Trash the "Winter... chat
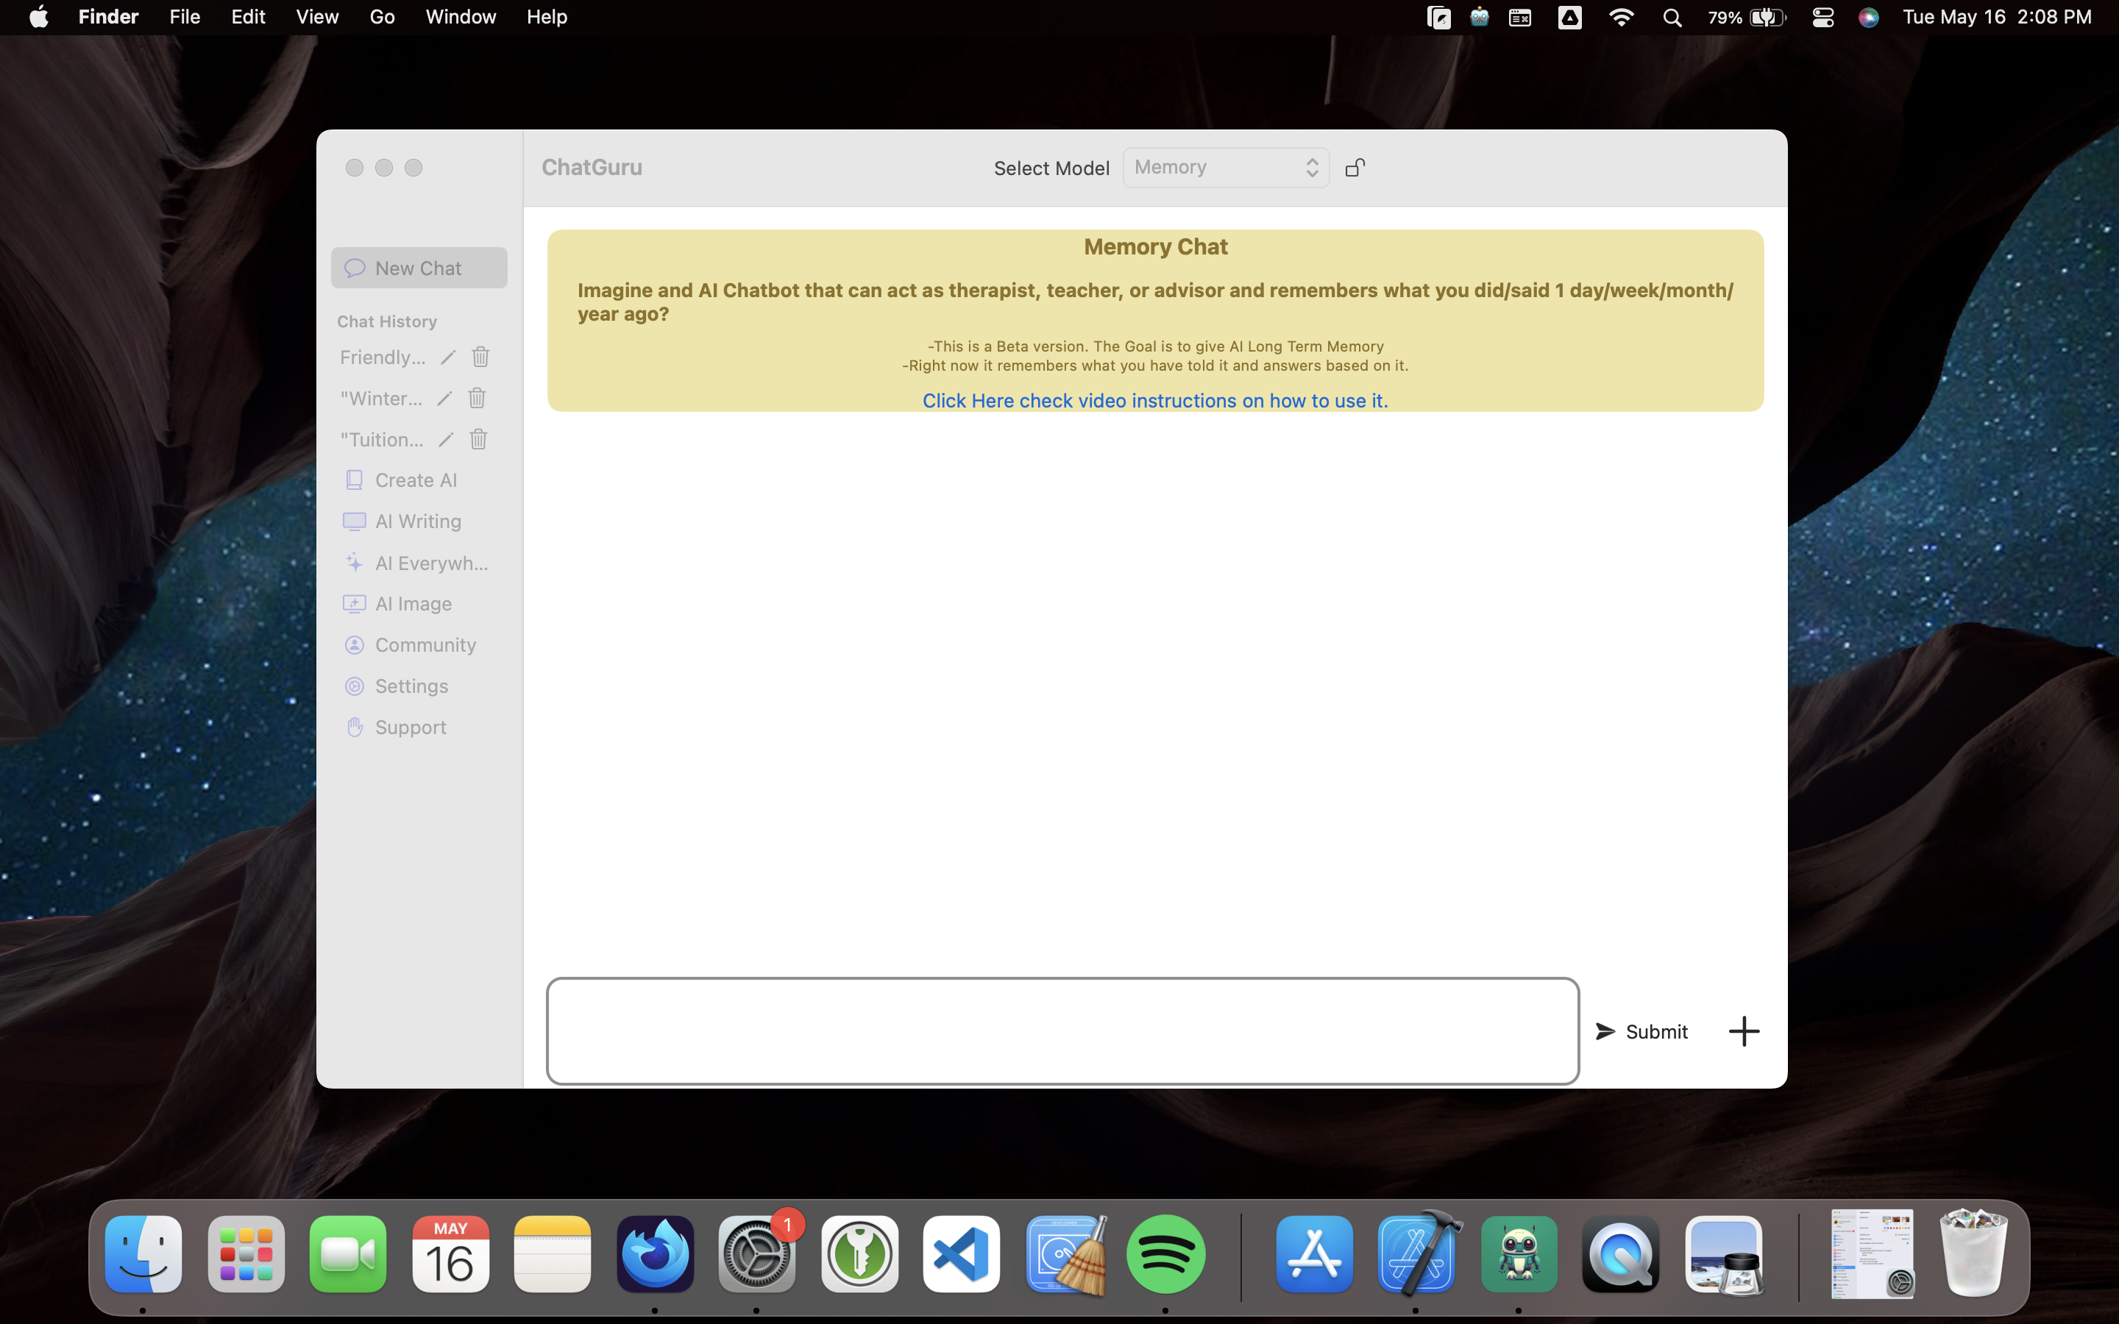The width and height of the screenshot is (2119, 1324). click(478, 399)
